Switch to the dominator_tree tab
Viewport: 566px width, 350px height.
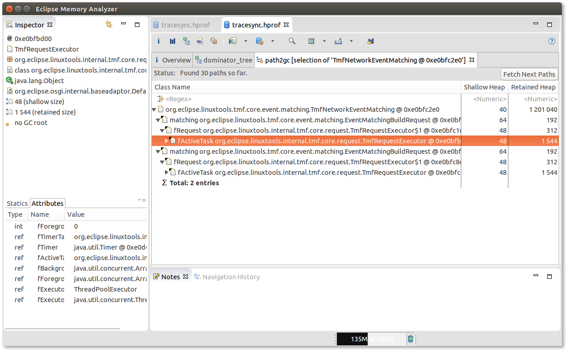pos(224,60)
